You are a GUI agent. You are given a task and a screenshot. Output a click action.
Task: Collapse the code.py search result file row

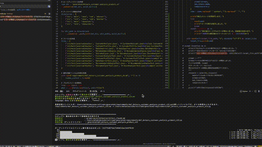25,14
